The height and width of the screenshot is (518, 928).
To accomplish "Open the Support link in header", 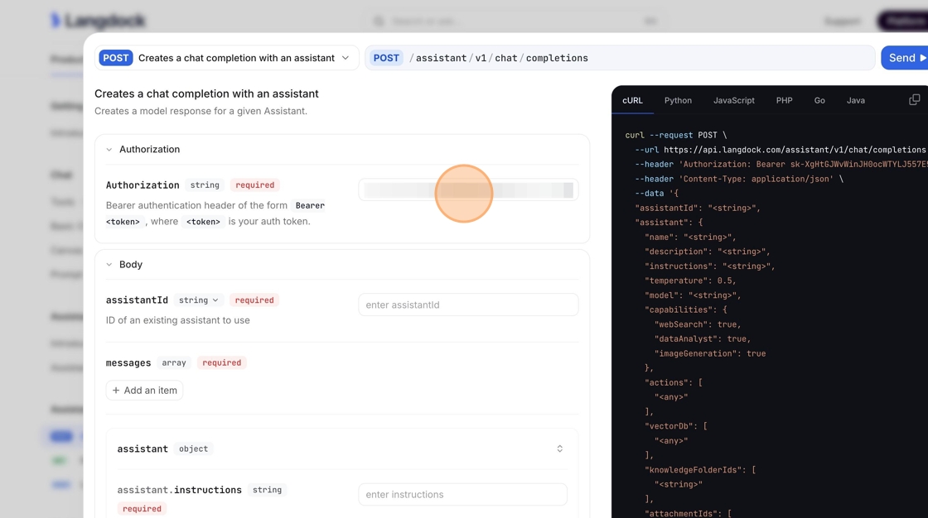I will [842, 21].
